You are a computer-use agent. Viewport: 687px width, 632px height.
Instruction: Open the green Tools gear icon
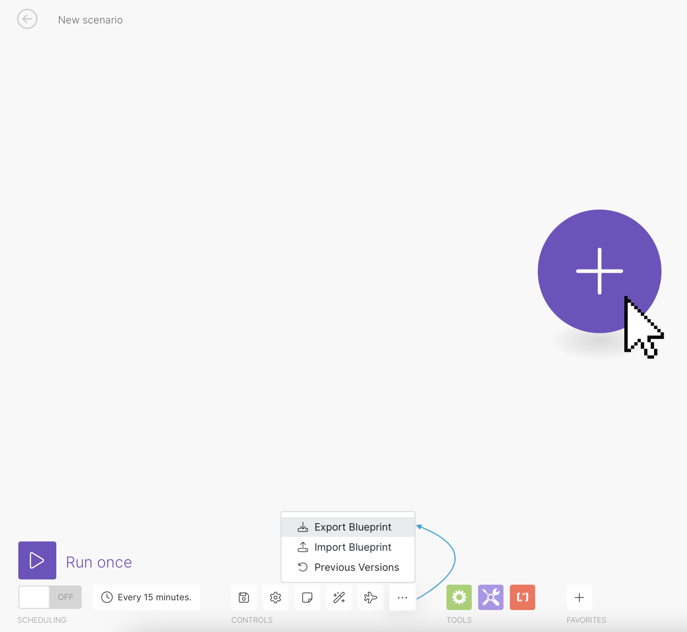tap(459, 597)
